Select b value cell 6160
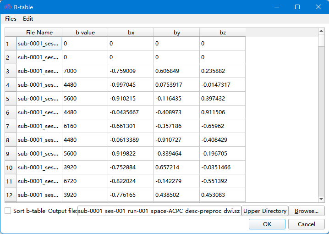The image size is (329, 234). (x=85, y=126)
